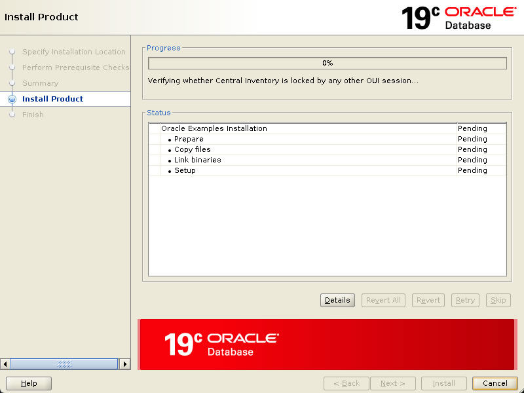Click the Pending status of Copy files

(472, 149)
